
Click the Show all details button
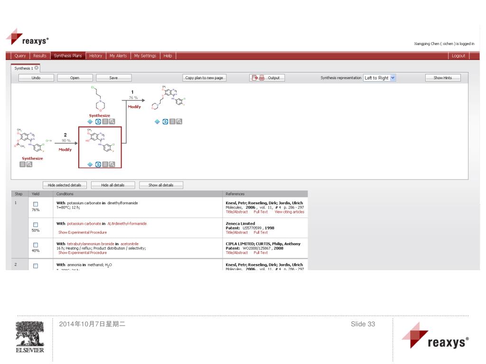pos(161,185)
